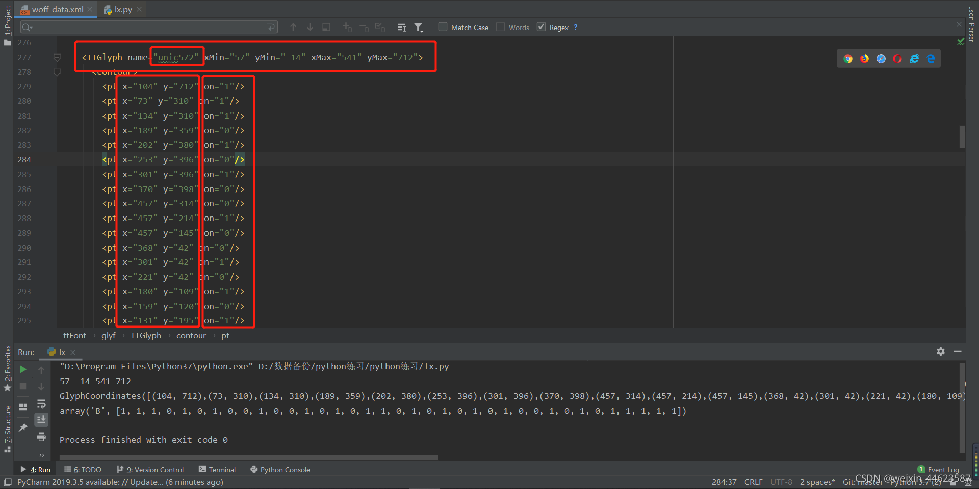Jump to previous search occurrence arrow
This screenshot has height=489, width=979.
pyautogui.click(x=293, y=27)
